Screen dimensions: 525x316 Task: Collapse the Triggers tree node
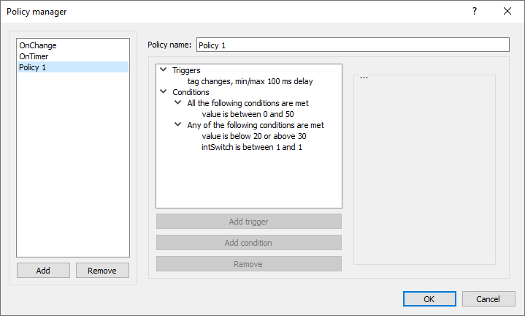coord(164,70)
